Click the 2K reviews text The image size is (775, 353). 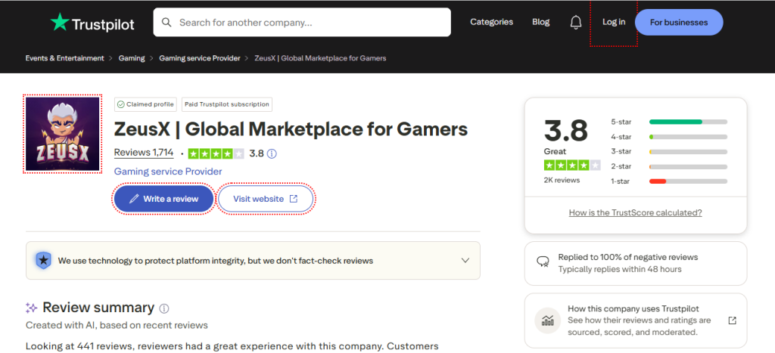pyautogui.click(x=562, y=180)
